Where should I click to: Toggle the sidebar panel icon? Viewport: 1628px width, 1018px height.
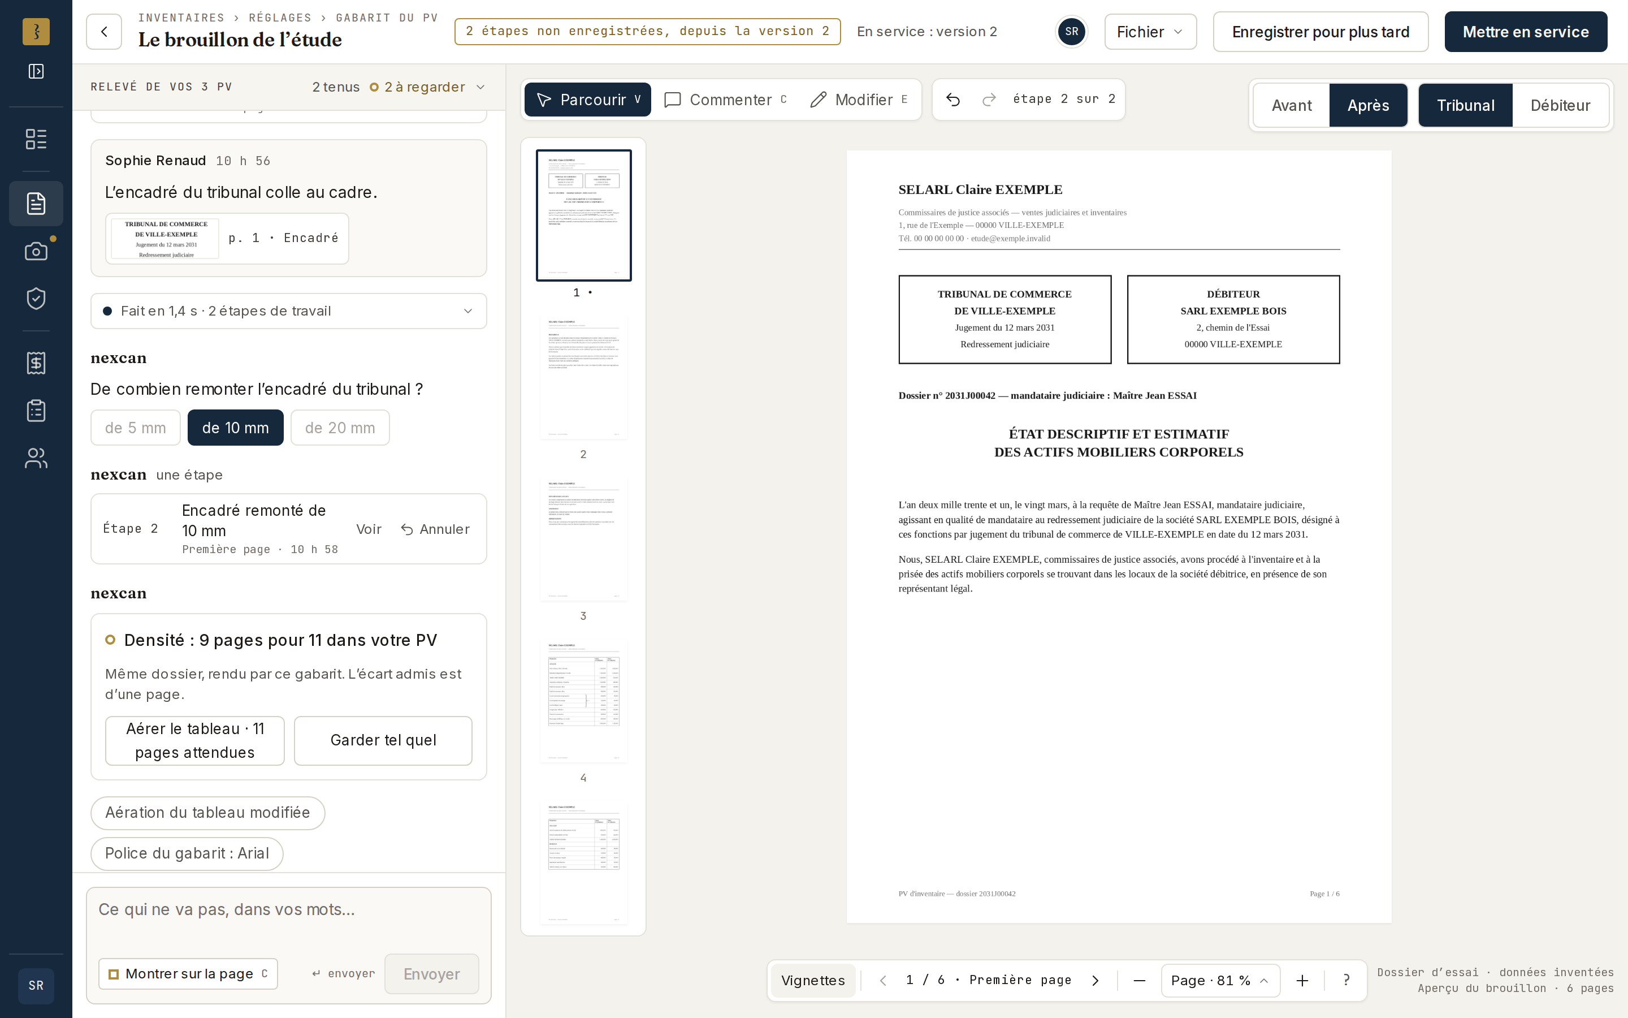pos(36,71)
